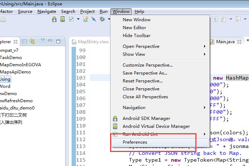This screenshot has width=249, height=166.
Task: Click Previous Annotation toolbar icon
Action: [238, 19]
